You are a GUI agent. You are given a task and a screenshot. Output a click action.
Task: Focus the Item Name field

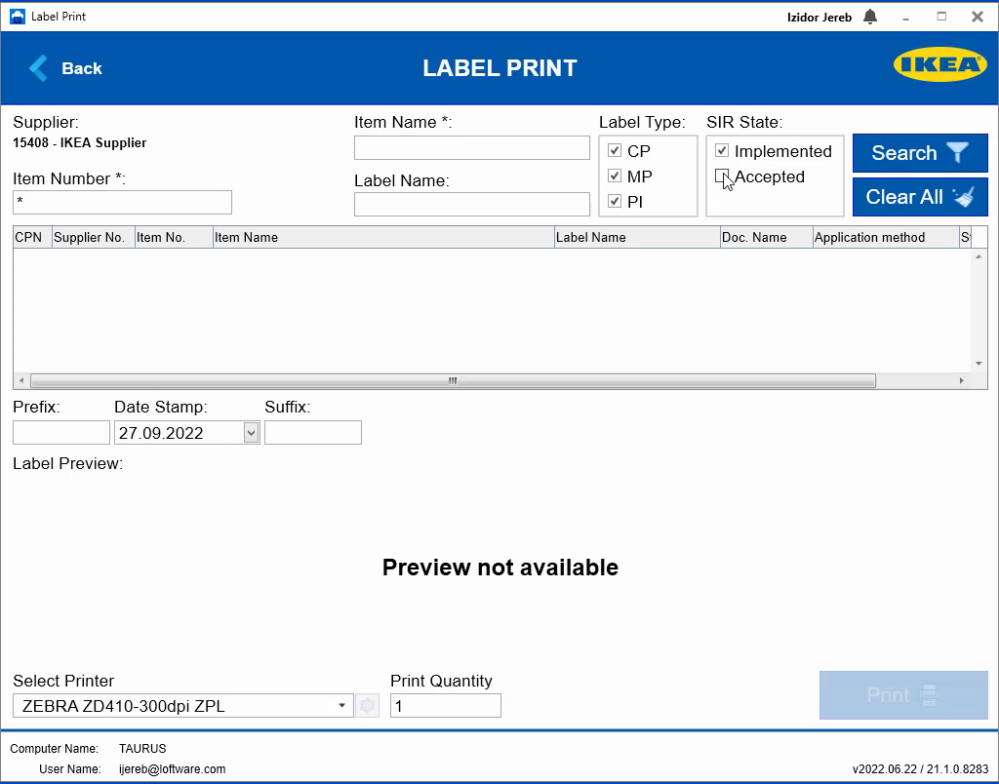(x=472, y=148)
